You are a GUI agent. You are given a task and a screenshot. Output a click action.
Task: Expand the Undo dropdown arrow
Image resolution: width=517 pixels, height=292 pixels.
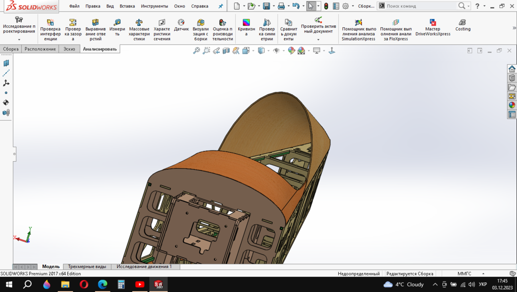303,6
